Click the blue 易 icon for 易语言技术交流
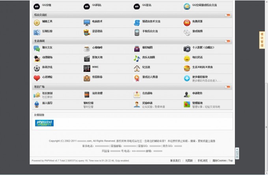The width and height of the screenshot is (268, 175). point(137,23)
